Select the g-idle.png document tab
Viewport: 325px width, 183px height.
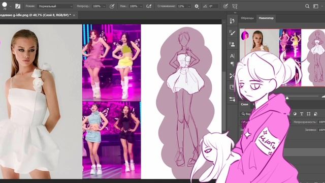(x=35, y=15)
